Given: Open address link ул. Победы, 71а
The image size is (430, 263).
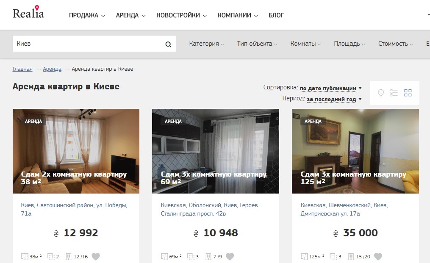Looking at the screenshot, I should [x=74, y=209].
